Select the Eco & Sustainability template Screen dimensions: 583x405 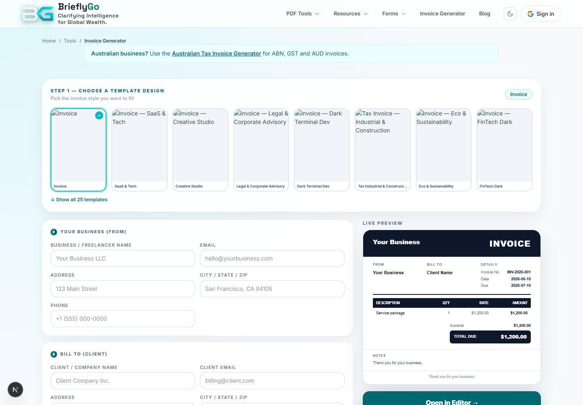[444, 149]
